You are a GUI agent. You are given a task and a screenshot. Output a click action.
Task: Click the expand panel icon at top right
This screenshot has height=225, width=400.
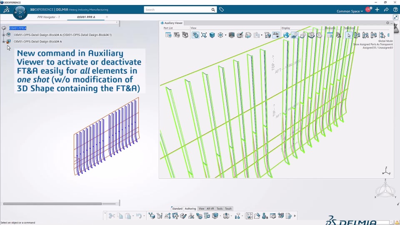(x=395, y=17)
